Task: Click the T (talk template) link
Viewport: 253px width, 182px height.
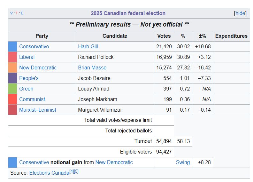Action: click(17, 13)
